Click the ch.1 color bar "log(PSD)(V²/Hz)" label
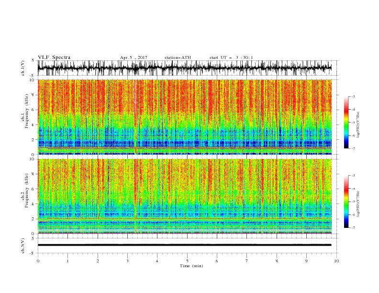Image resolution: width=379 pixels, height=293 pixels. click(x=358, y=125)
